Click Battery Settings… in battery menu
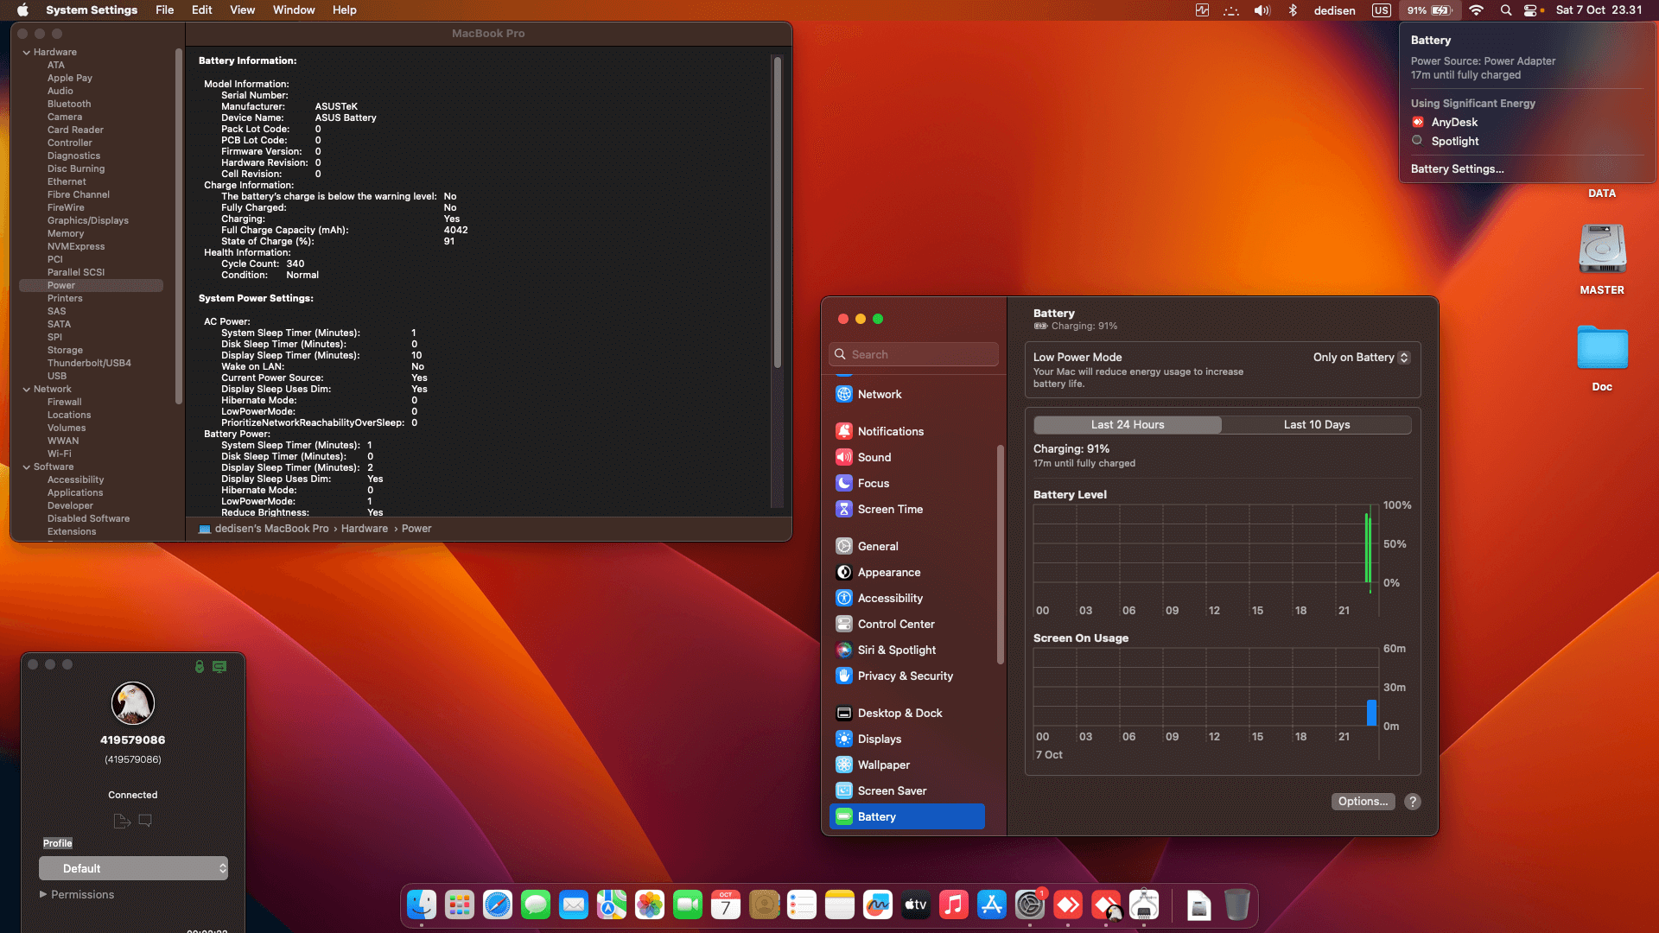The height and width of the screenshot is (933, 1659). 1457,168
